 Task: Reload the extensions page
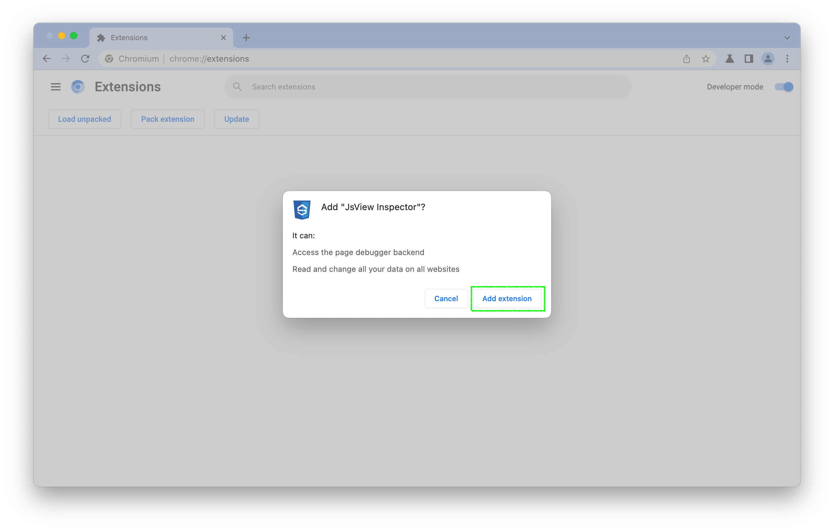tap(85, 59)
